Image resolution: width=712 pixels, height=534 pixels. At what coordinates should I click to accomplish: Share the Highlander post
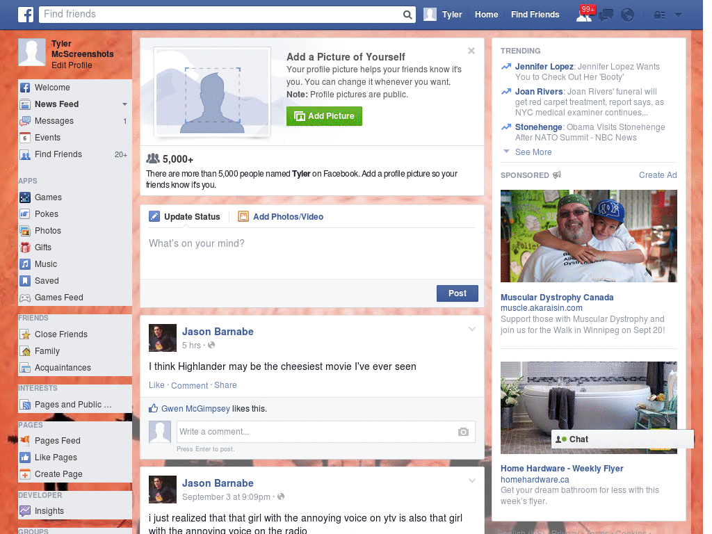click(x=225, y=385)
